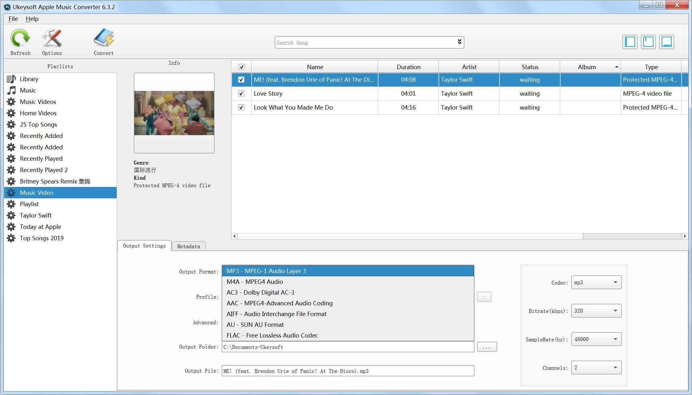This screenshot has width=692, height=395.
Task: Open File menu in menu bar
Action: click(x=13, y=19)
